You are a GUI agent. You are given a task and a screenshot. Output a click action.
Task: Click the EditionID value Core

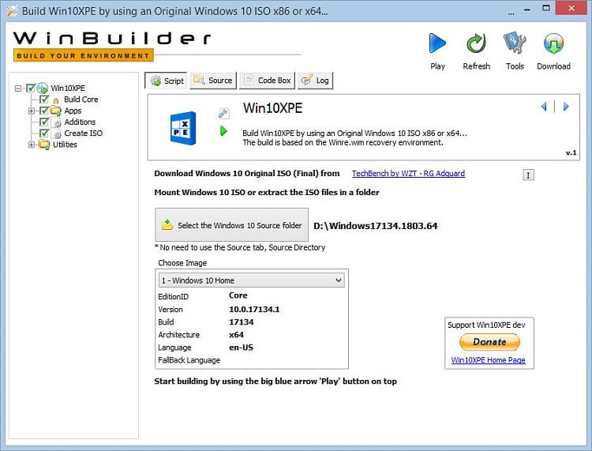238,295
